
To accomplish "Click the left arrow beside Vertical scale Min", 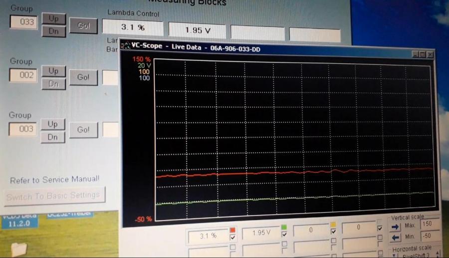I will click(x=396, y=238).
